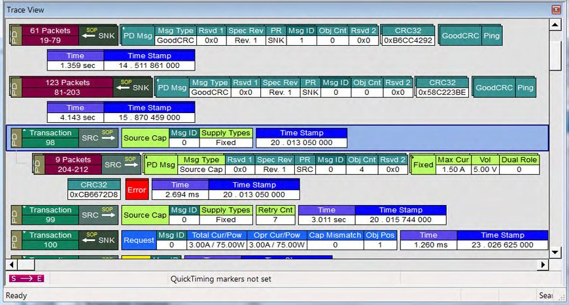Select the Source Cap cell of Transaction 99
The width and height of the screenshot is (569, 305).
point(145,215)
